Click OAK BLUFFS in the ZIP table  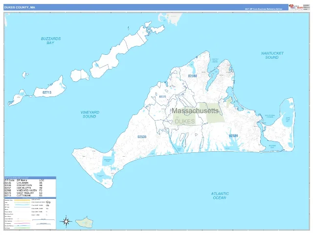[24, 188]
